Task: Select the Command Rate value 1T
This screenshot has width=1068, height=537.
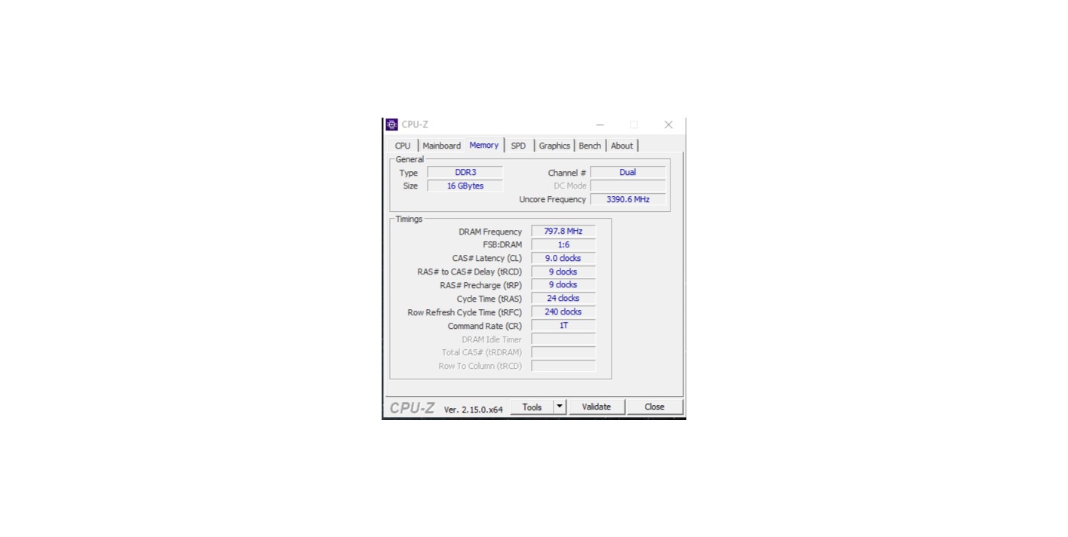Action: [563, 326]
